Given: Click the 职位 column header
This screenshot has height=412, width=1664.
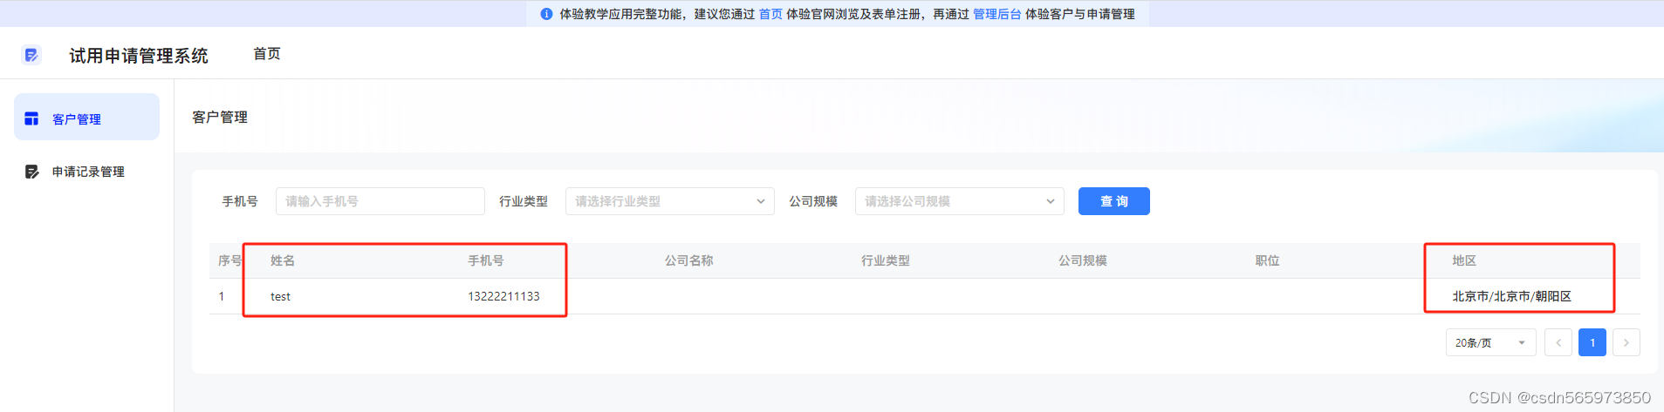Looking at the screenshot, I should point(1268,260).
